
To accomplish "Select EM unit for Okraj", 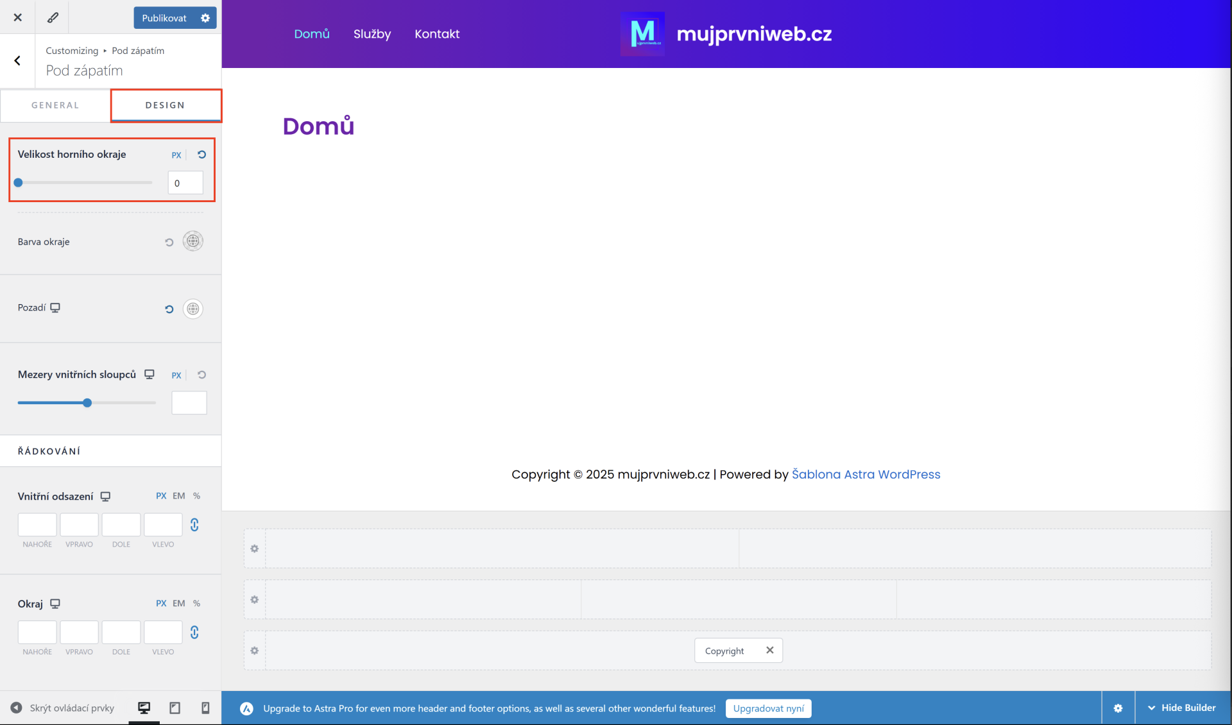I will pyautogui.click(x=178, y=603).
